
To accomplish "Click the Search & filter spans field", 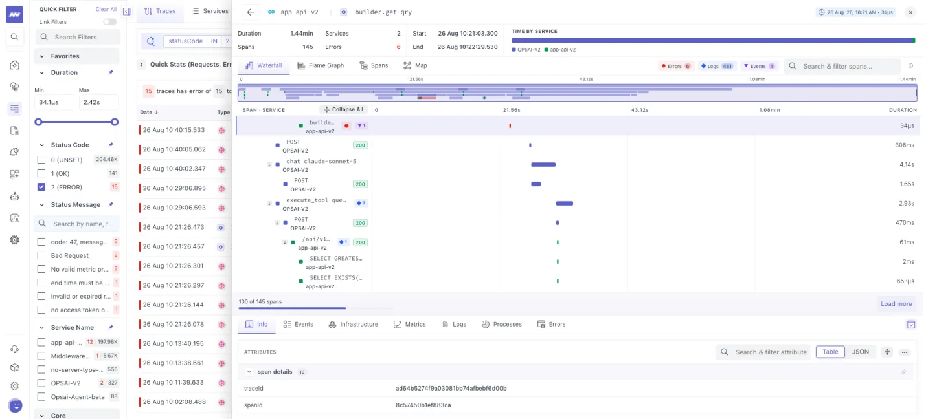I will point(842,66).
